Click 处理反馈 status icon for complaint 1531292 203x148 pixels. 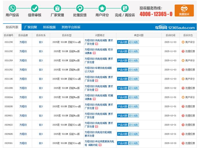(x=183, y=51)
